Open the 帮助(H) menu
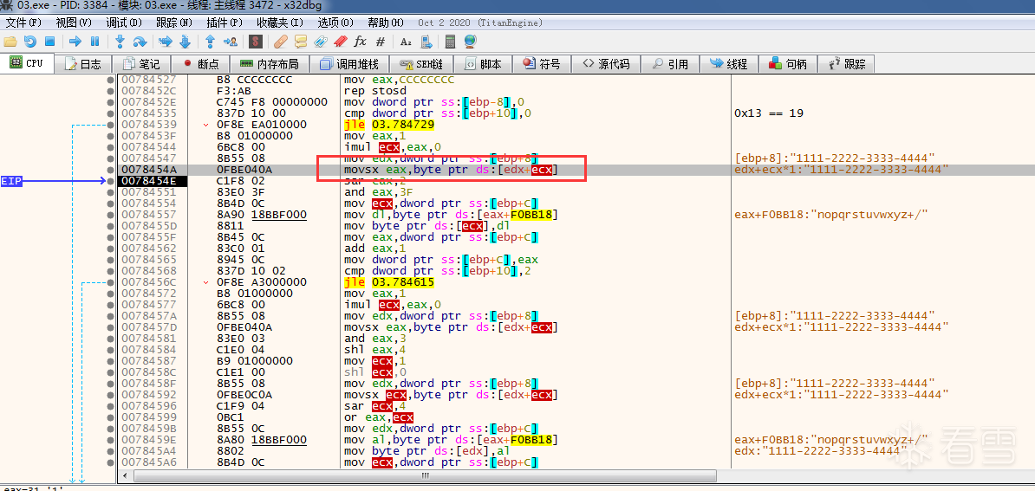1035x491 pixels. [386, 23]
